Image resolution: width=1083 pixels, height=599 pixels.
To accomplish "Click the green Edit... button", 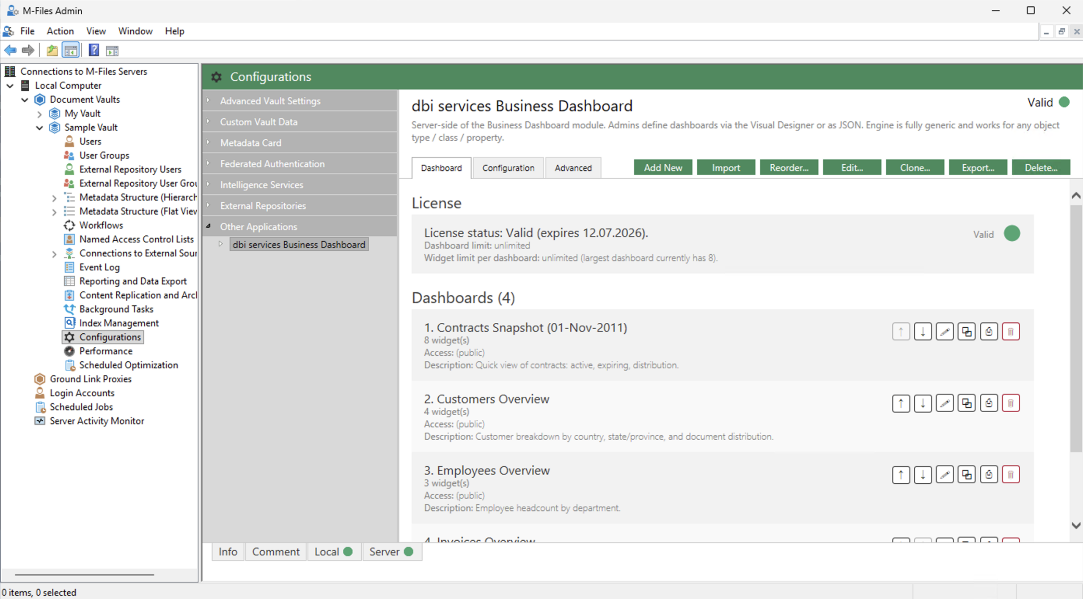I will tap(852, 167).
